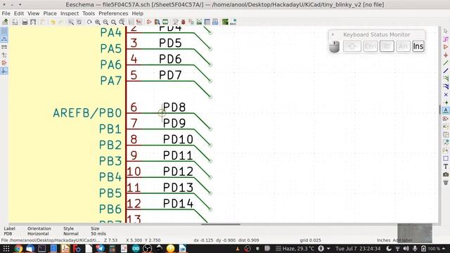Viewport: 450px width, 253px height.
Task: Click the vertical scrollbar thumb at right
Action: (439, 110)
